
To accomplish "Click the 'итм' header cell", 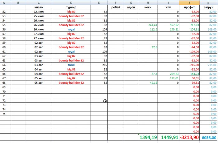I will (168, 7).
